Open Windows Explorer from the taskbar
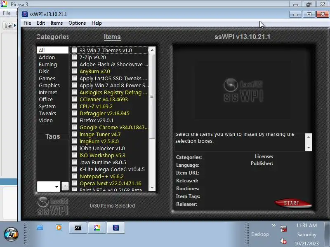Image resolution: width=330 pixels, height=247 pixels. point(40,228)
